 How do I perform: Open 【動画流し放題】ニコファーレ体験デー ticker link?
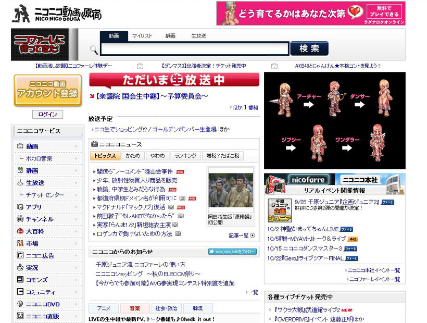click(73, 66)
